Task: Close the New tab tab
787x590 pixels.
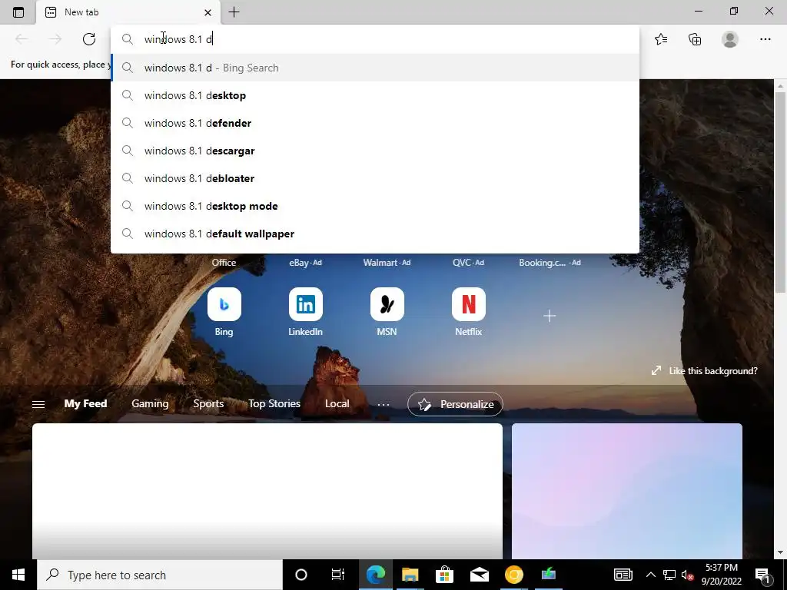Action: (x=208, y=12)
